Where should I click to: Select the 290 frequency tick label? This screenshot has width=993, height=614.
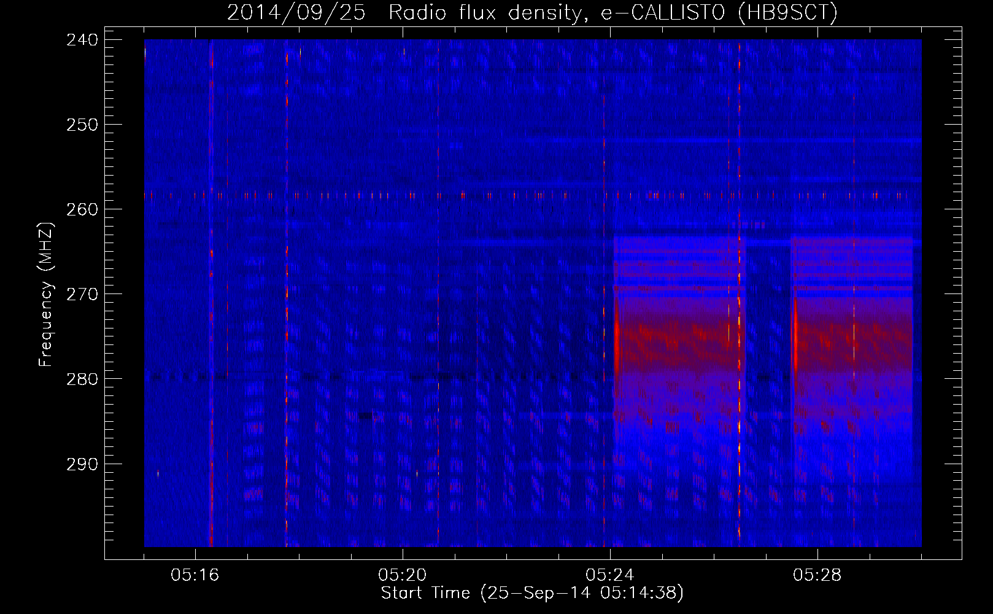(82, 464)
